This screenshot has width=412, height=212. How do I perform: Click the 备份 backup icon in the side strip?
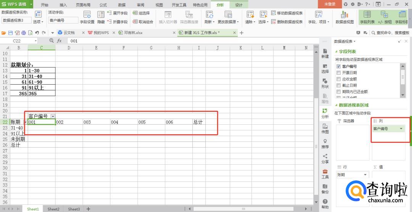pyautogui.click(x=325, y=189)
